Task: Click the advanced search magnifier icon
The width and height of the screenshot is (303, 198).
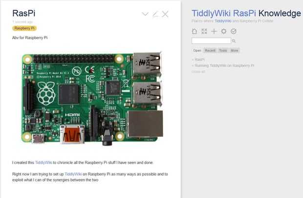Action: tap(234, 41)
